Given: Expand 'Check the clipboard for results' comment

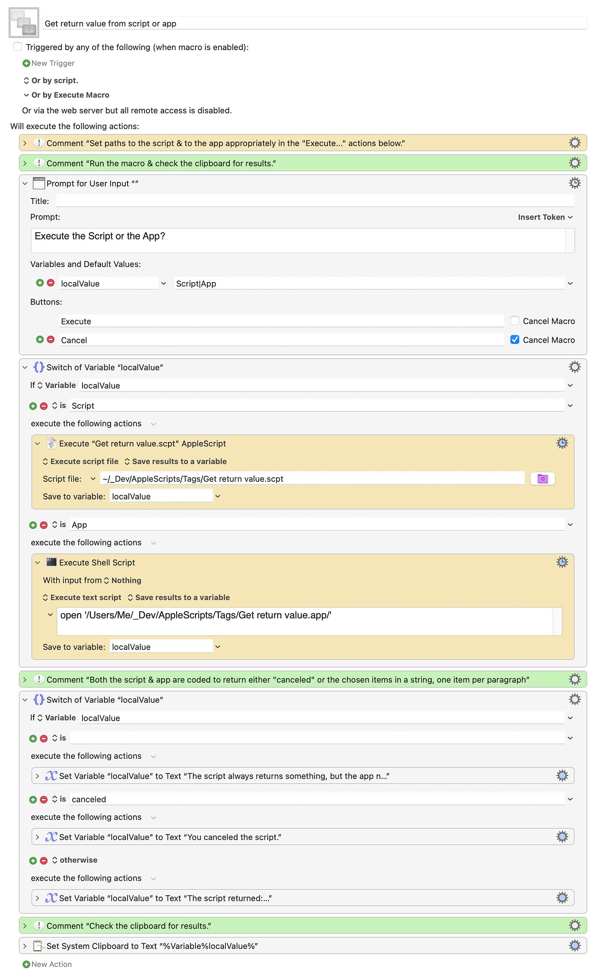Looking at the screenshot, I should click(25, 926).
